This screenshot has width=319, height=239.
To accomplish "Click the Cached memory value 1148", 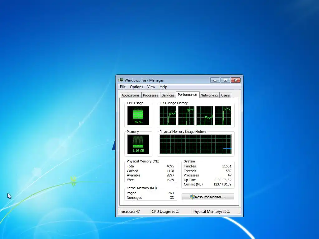I will pyautogui.click(x=170, y=171).
